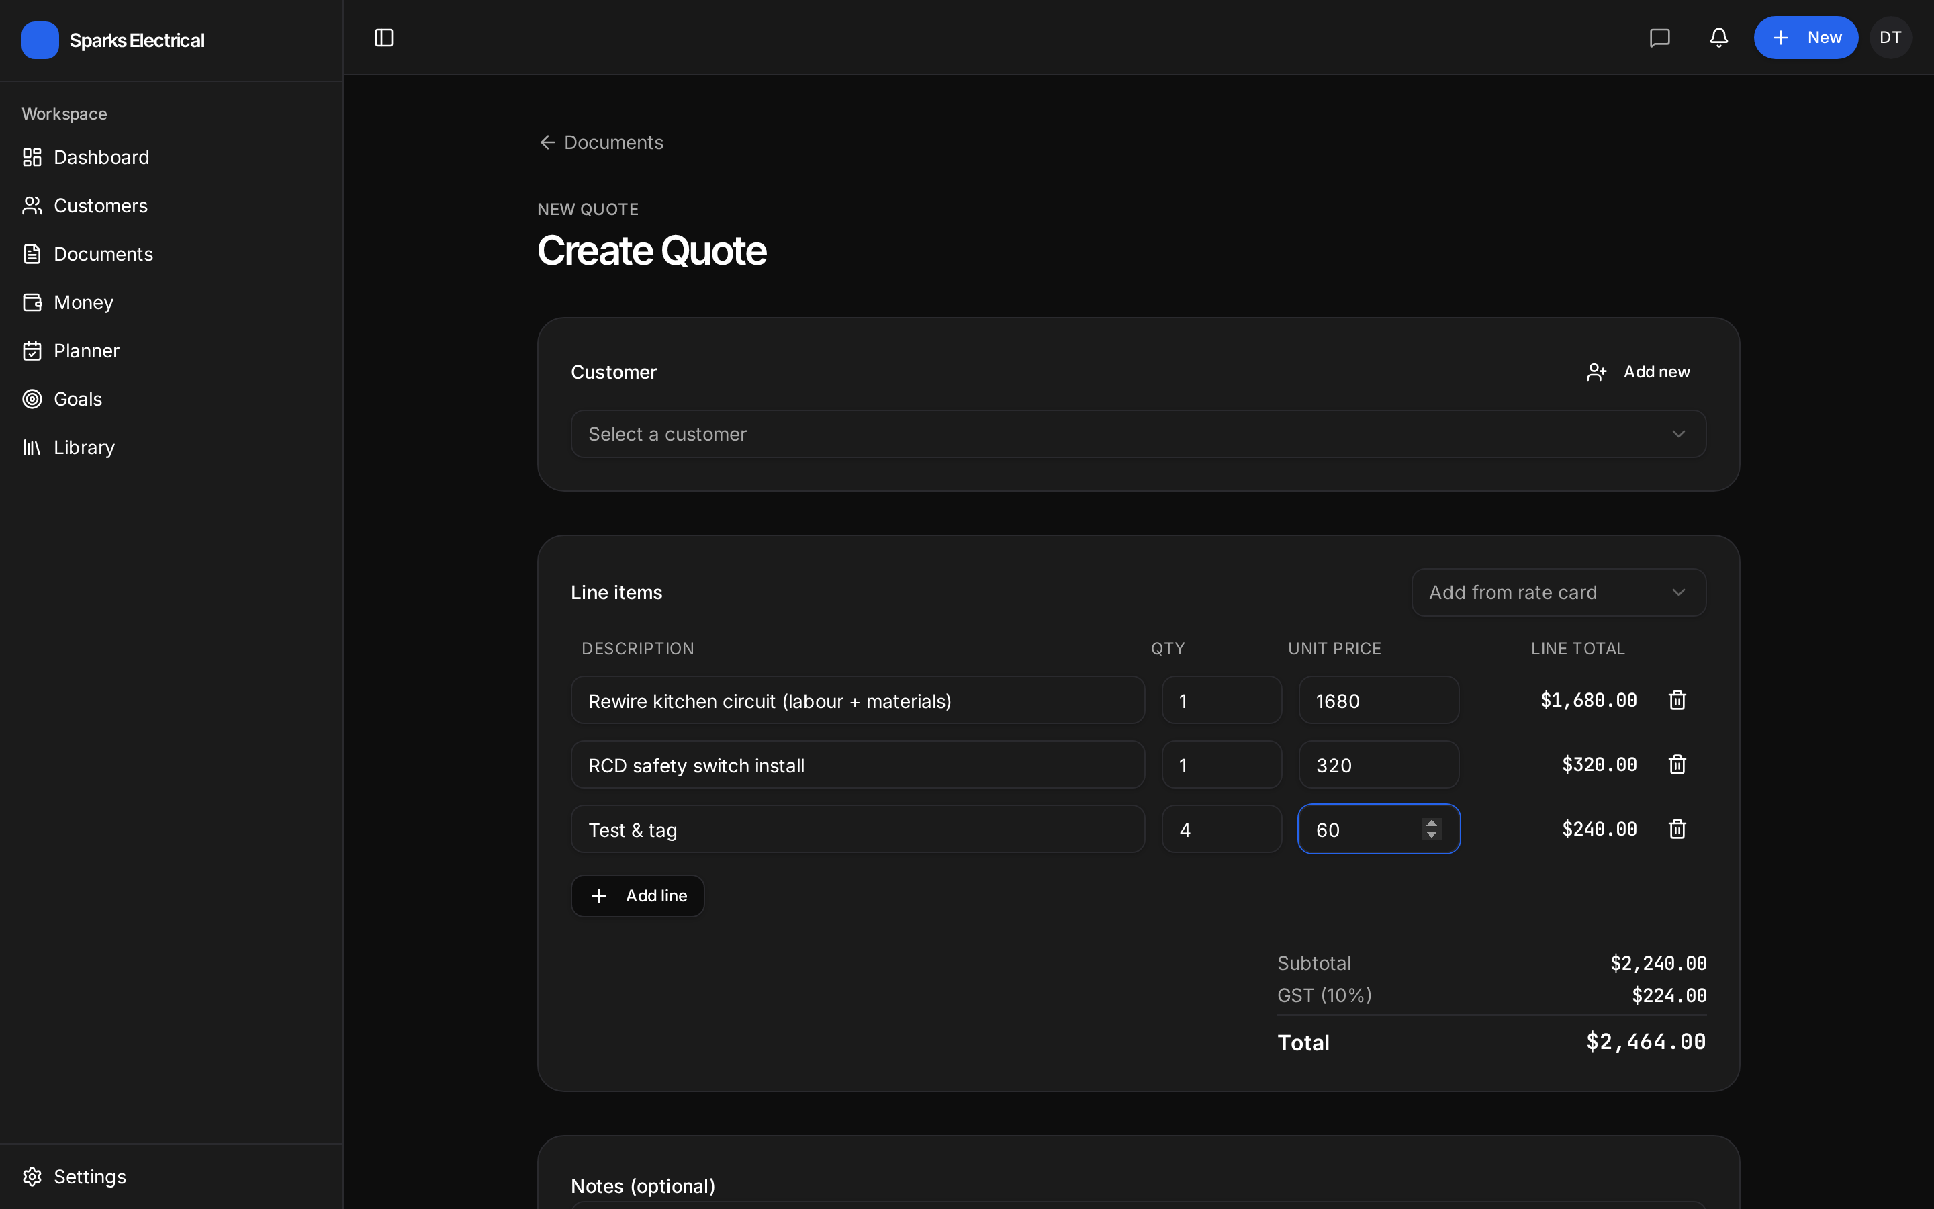The height and width of the screenshot is (1209, 1934).
Task: Click the Add line button
Action: 638,897
